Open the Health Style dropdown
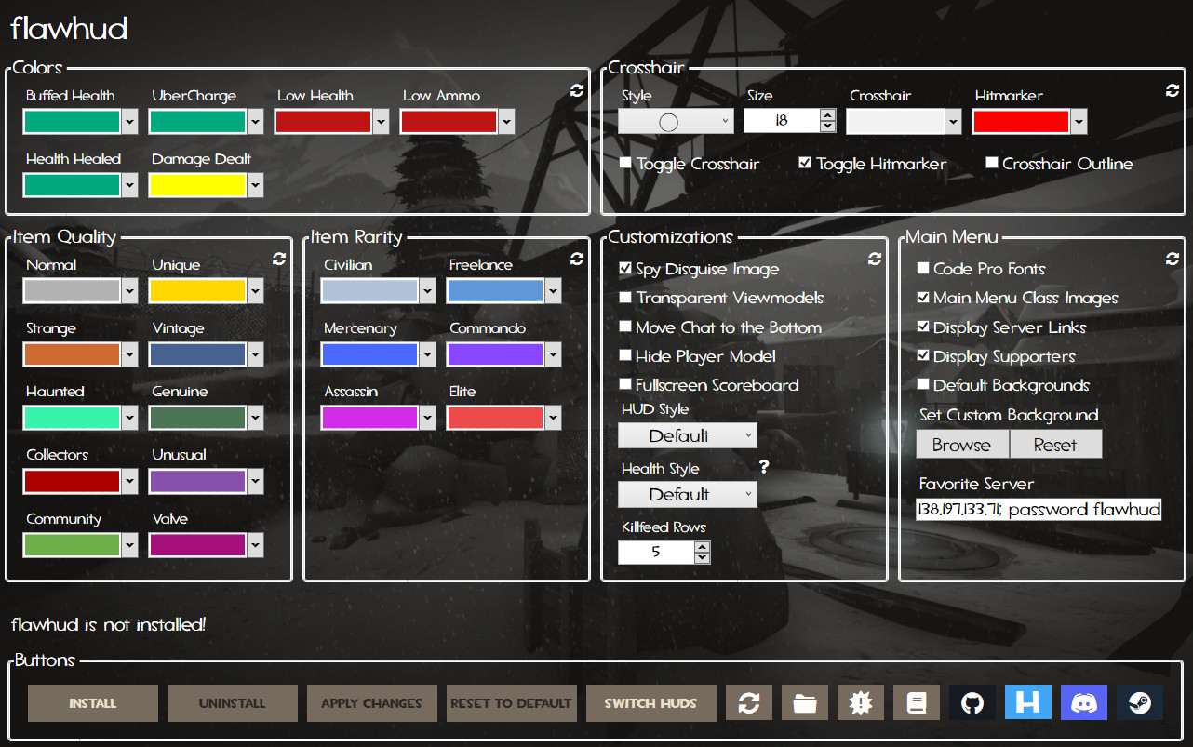The height and width of the screenshot is (747, 1193). [x=687, y=494]
